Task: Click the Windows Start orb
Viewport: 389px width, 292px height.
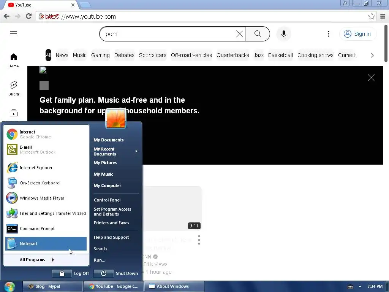Action: pyautogui.click(x=9, y=287)
